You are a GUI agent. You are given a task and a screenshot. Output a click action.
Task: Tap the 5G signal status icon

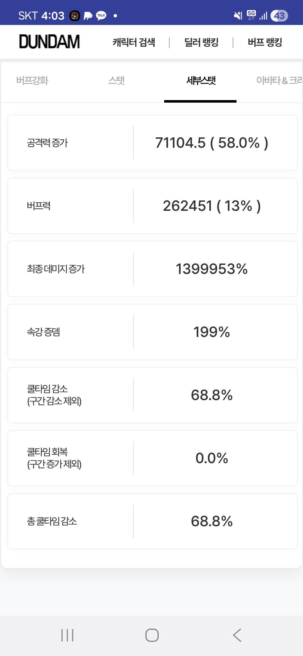(251, 15)
